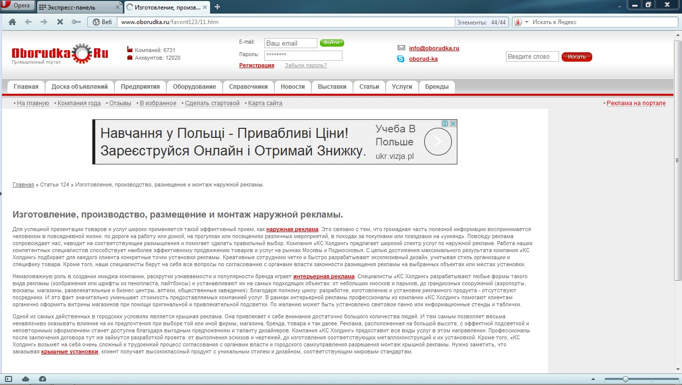Close the banner ad with X

coord(453,123)
